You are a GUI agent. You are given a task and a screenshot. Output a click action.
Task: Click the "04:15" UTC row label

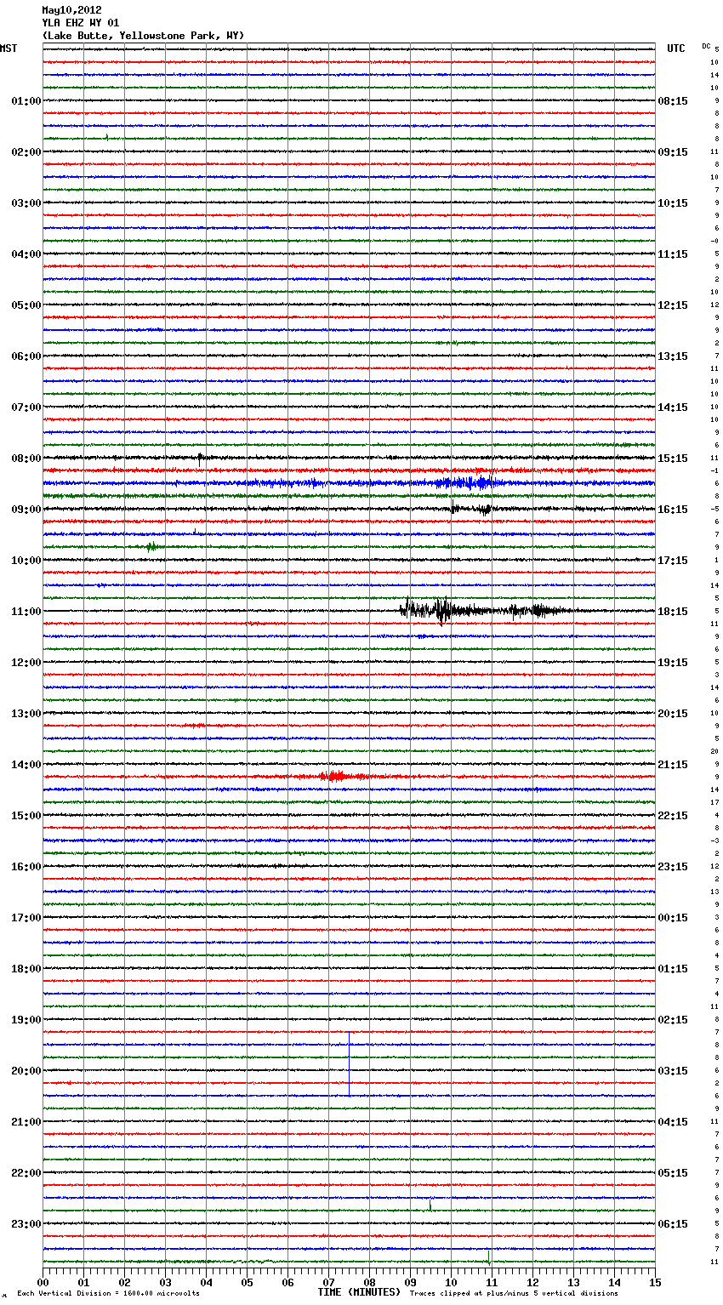click(673, 1122)
